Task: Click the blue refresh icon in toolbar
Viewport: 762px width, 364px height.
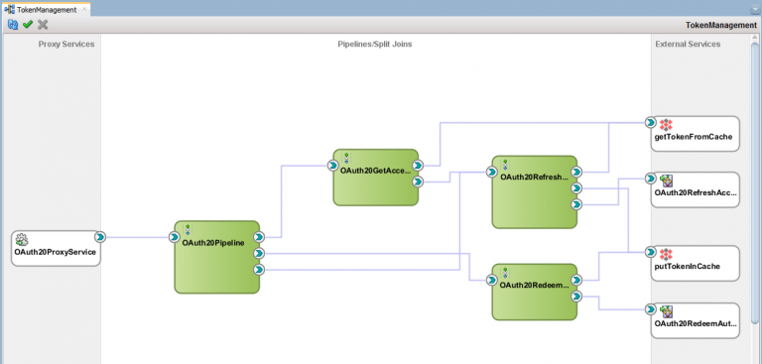Action: pos(13,24)
